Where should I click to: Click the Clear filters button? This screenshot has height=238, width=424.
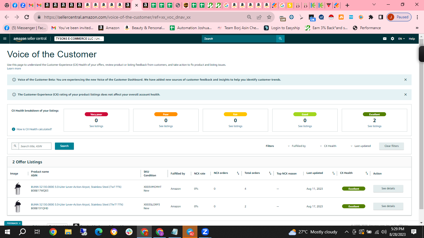click(391, 146)
